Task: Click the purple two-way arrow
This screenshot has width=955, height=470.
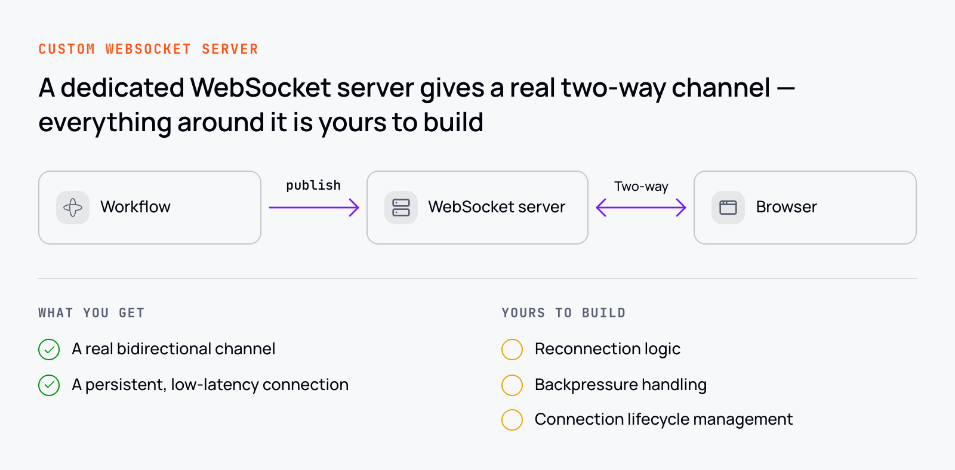Action: [x=641, y=208]
